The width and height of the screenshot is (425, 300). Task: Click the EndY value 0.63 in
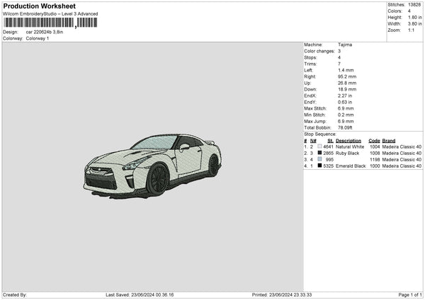pos(345,103)
